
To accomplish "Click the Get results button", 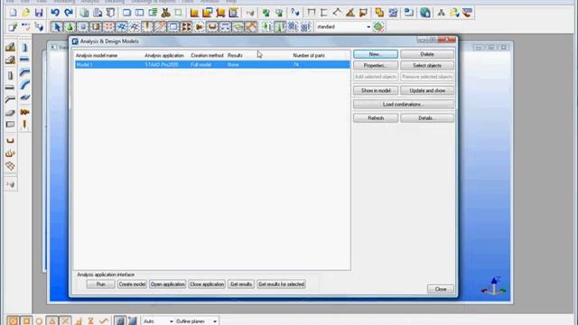I will (x=241, y=284).
